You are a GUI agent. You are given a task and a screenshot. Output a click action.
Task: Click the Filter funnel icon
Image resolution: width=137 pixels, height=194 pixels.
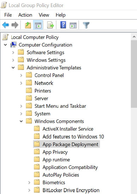pyautogui.click(x=86, y=25)
